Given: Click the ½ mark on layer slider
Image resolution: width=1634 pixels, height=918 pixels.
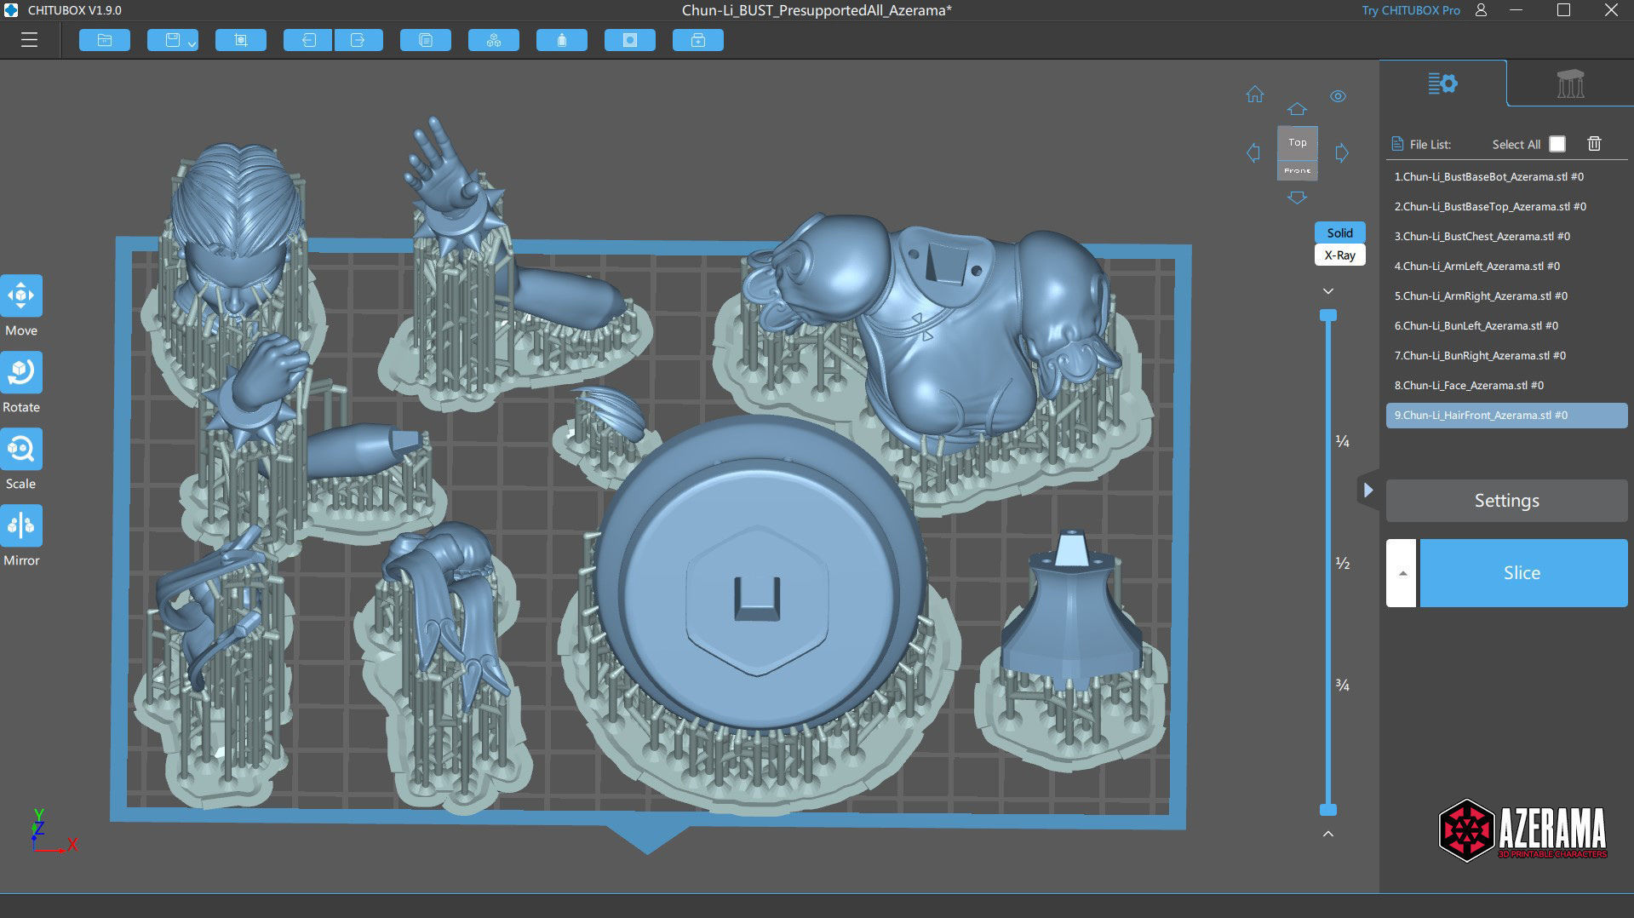Looking at the screenshot, I should [x=1342, y=563].
